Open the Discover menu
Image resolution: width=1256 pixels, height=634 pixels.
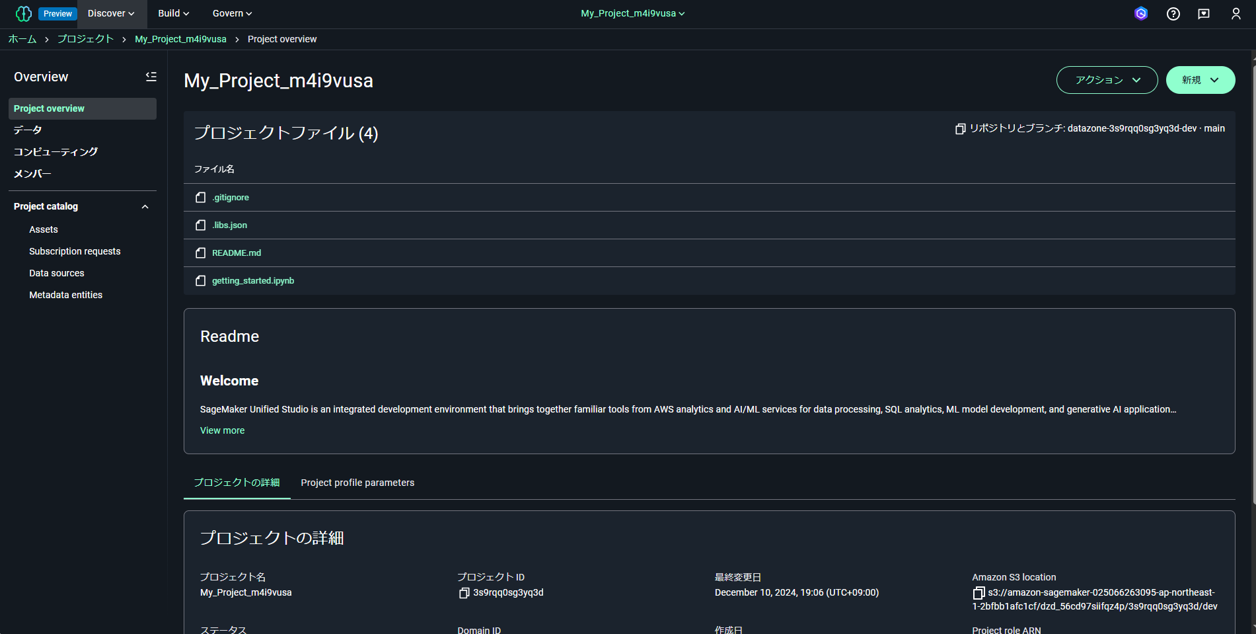pyautogui.click(x=111, y=13)
